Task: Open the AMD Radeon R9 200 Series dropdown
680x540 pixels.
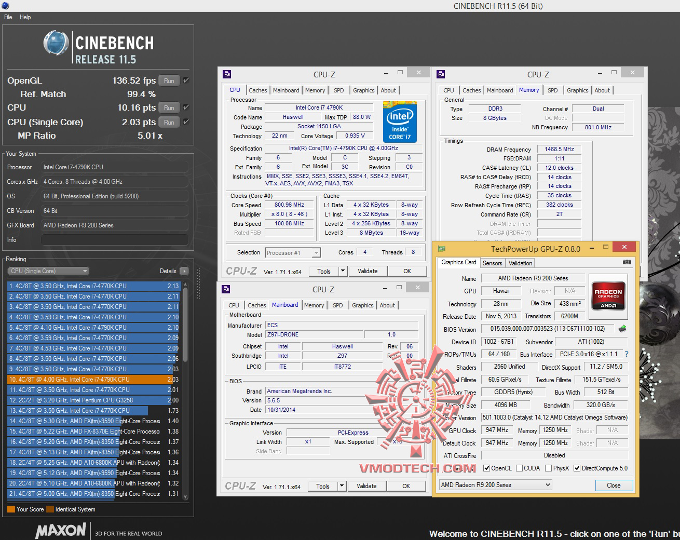Action: (495, 485)
